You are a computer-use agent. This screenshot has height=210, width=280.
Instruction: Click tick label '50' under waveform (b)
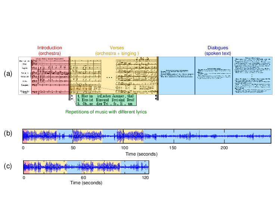coord(73,148)
